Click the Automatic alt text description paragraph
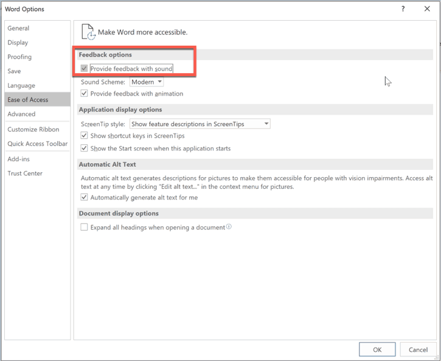Screen dimensions: 441x361 (257, 183)
